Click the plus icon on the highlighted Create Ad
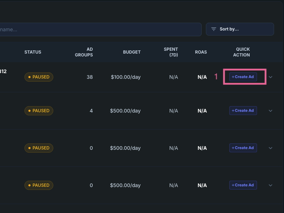 [233, 77]
